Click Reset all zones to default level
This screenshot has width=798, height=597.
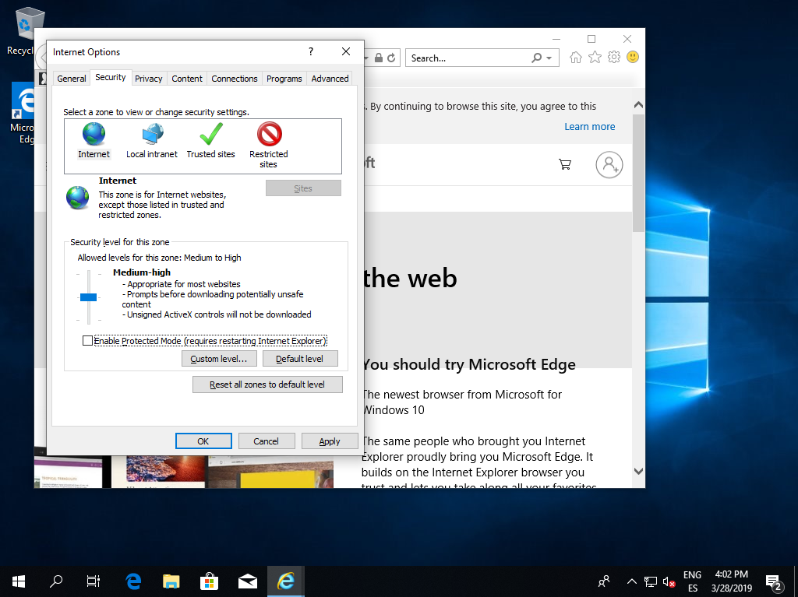267,385
